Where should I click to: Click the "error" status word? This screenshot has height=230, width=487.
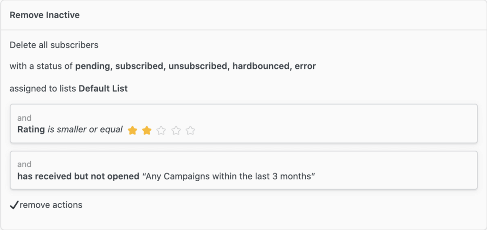click(305, 66)
